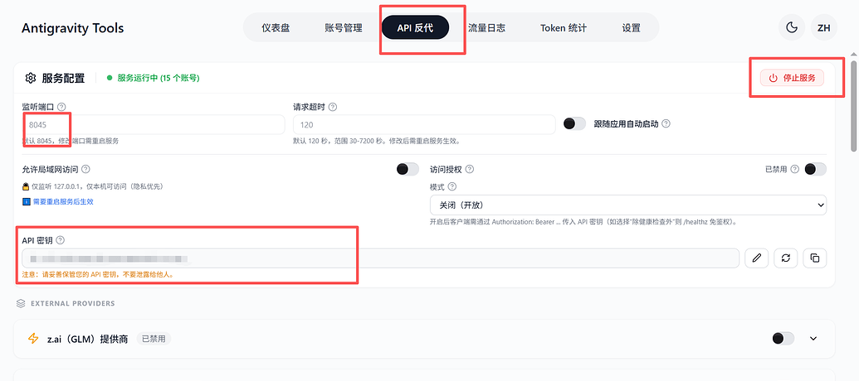859x381 pixels.
Task: Show help for auto-start with app
Action: coord(666,123)
